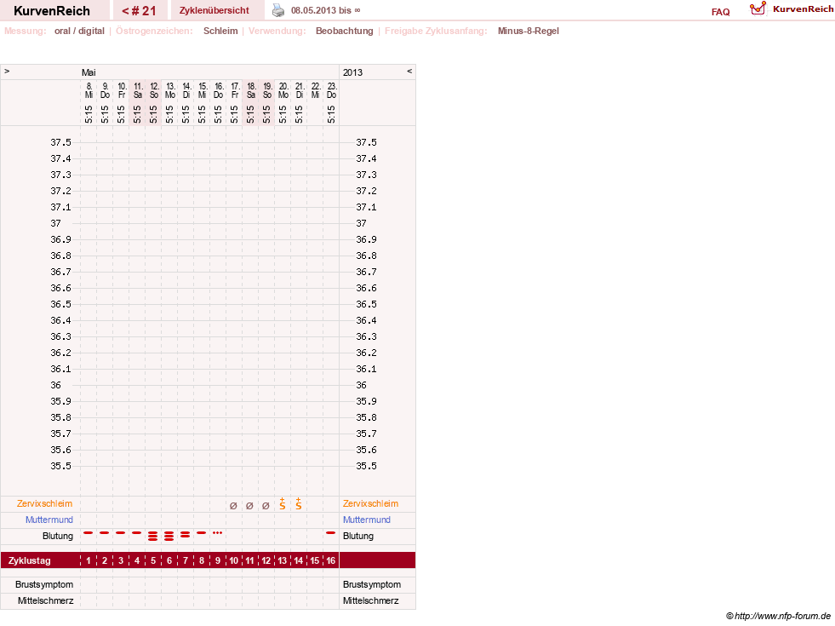Click the left Brustsymptom row label
This screenshot has width=835, height=626.
[44, 584]
